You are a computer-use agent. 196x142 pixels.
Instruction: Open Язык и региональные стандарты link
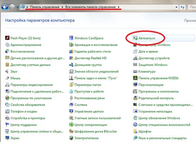pos(162,138)
